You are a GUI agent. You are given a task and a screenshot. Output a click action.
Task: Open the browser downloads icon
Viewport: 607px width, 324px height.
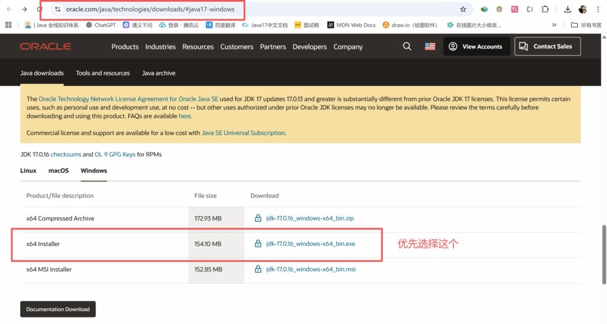567,9
